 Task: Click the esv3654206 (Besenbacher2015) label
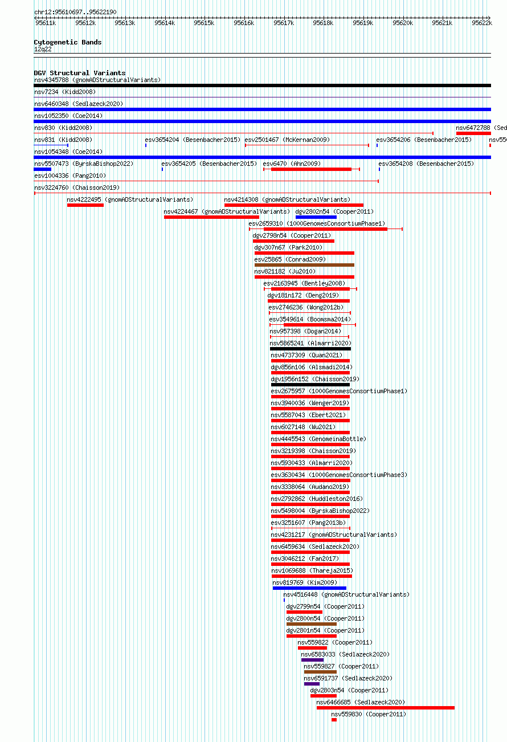click(x=424, y=140)
